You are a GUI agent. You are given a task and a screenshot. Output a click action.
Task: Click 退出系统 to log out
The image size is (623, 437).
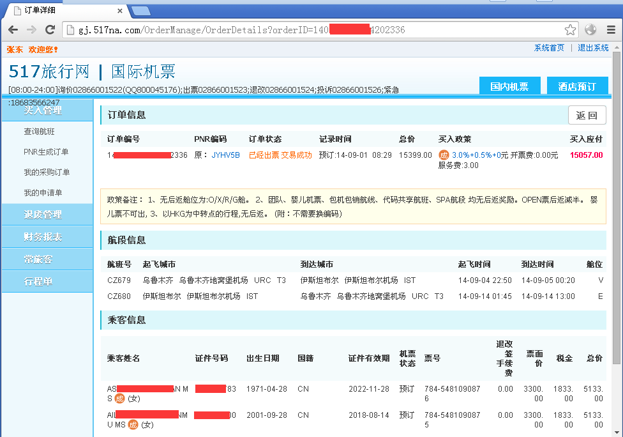593,48
